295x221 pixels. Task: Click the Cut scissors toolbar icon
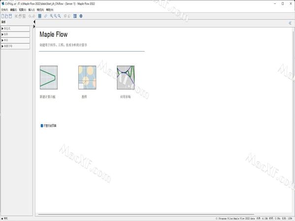tap(16, 16)
